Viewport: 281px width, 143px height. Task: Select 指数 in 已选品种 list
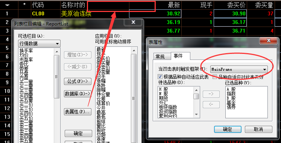[231, 94]
